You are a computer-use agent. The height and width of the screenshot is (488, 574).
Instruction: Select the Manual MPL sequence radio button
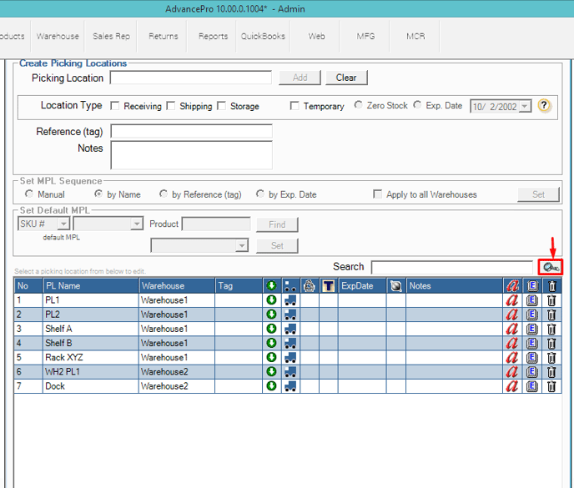click(29, 194)
